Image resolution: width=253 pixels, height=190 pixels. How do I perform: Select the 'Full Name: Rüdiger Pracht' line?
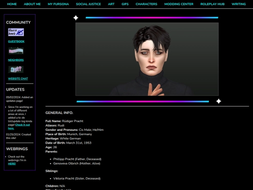click(64, 121)
